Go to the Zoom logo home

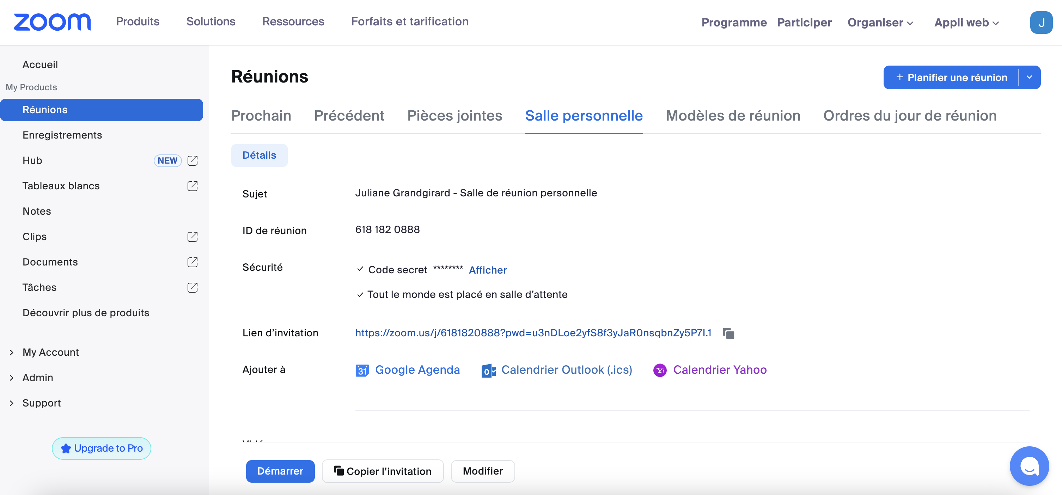point(52,22)
